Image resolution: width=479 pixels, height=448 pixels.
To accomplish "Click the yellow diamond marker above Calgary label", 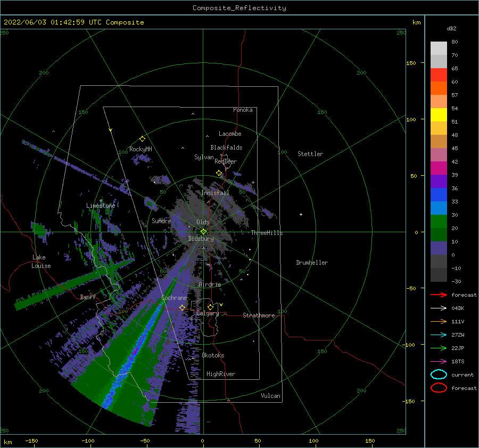I will click(210, 307).
